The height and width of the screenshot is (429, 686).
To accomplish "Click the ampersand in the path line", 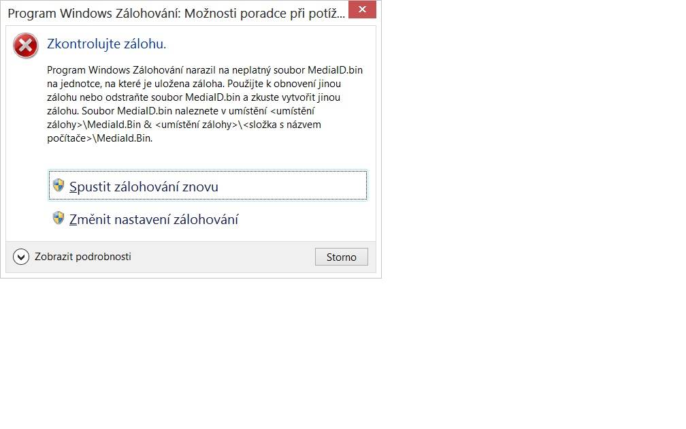I will 148,125.
